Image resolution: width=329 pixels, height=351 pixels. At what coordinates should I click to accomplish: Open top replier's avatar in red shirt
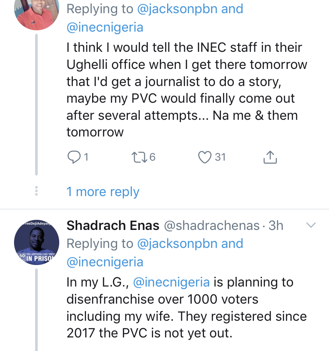click(x=37, y=11)
